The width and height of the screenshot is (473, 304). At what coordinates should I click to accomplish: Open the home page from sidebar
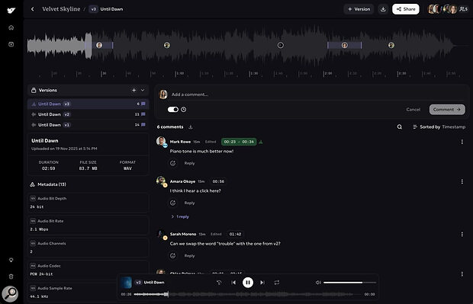coord(11,27)
